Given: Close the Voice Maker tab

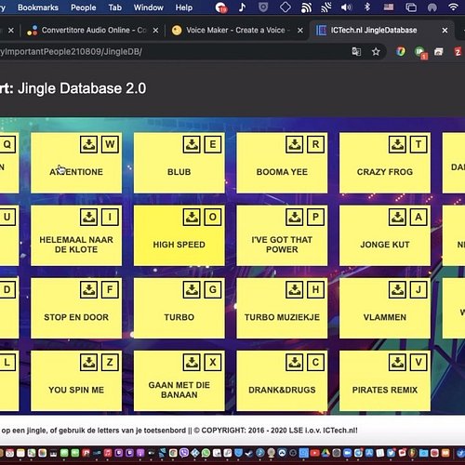Looking at the screenshot, I should coord(300,31).
